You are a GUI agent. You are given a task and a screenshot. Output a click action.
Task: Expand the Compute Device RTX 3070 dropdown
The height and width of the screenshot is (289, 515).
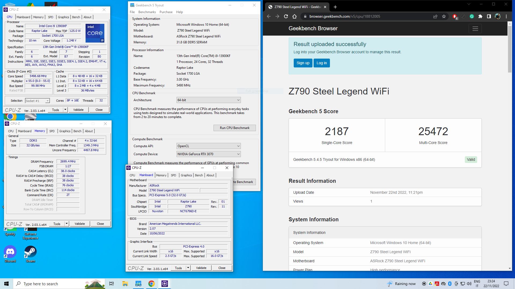(209, 154)
